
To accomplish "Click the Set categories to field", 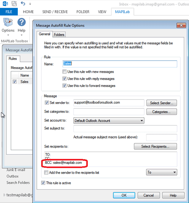I will 109,112.
